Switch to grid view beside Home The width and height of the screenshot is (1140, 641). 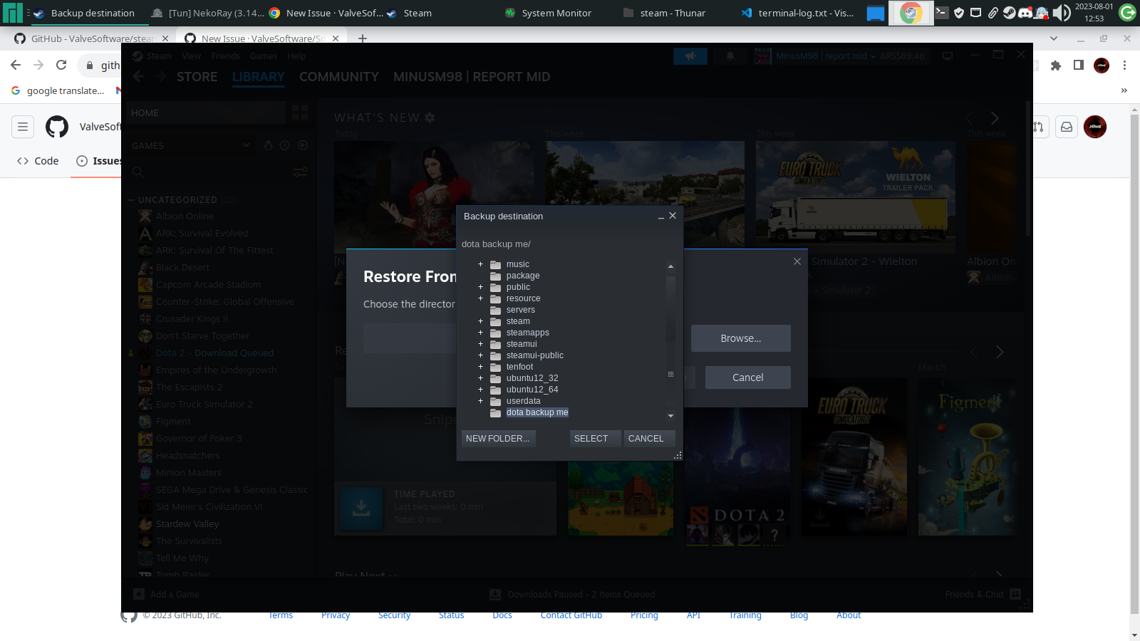pyautogui.click(x=299, y=112)
